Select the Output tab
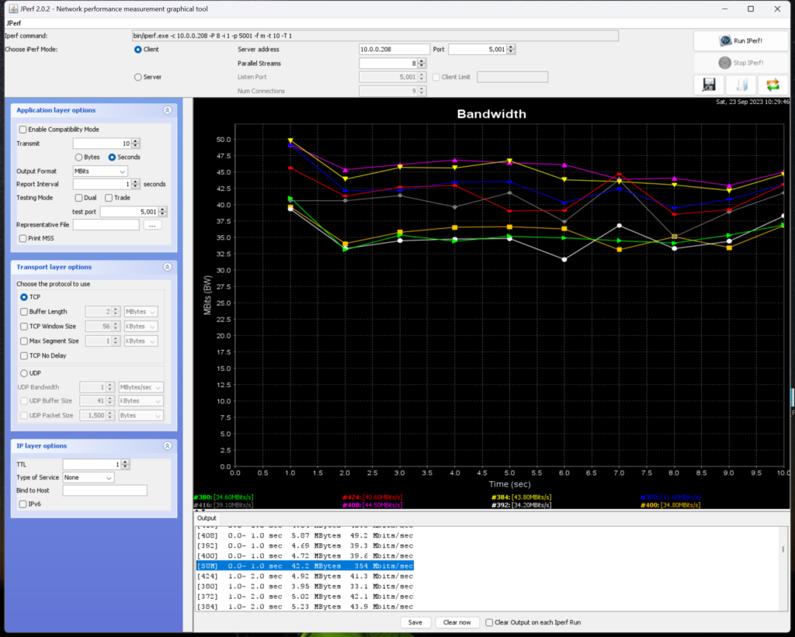This screenshot has width=795, height=637. point(207,518)
